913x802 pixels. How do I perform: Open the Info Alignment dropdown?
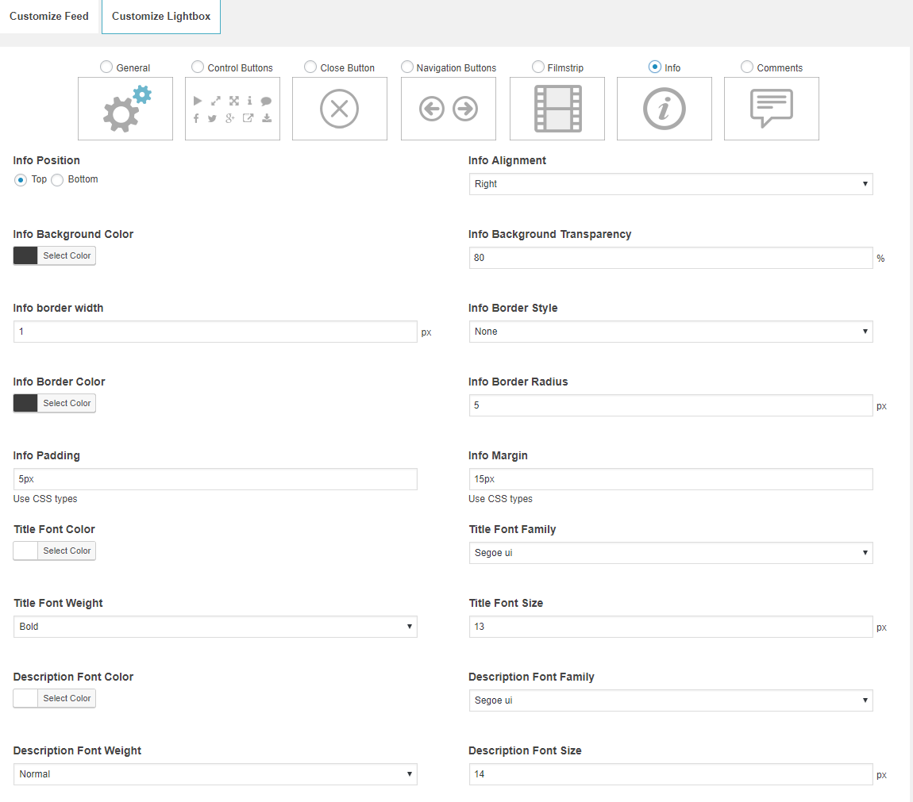pyautogui.click(x=671, y=184)
